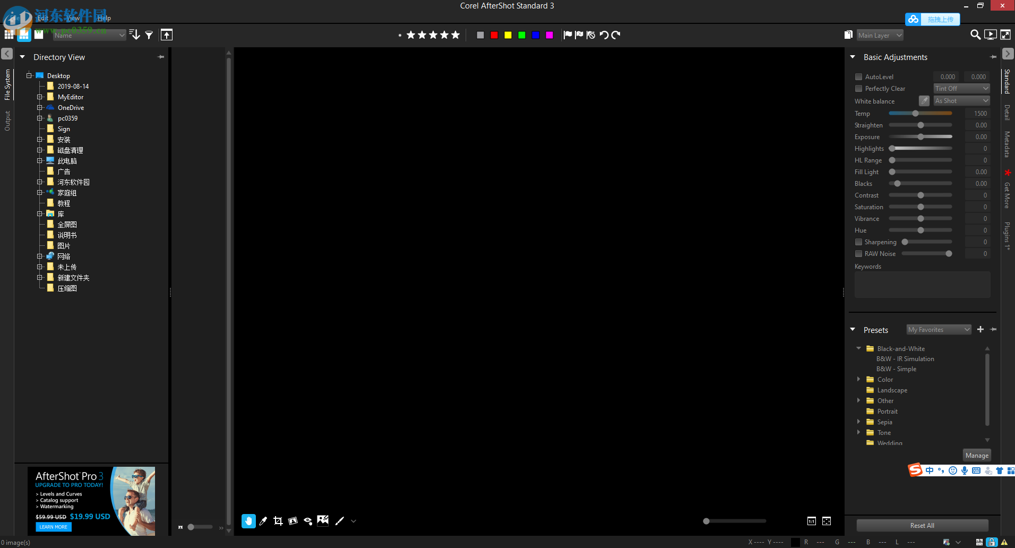Switch to single image view

tap(39, 35)
